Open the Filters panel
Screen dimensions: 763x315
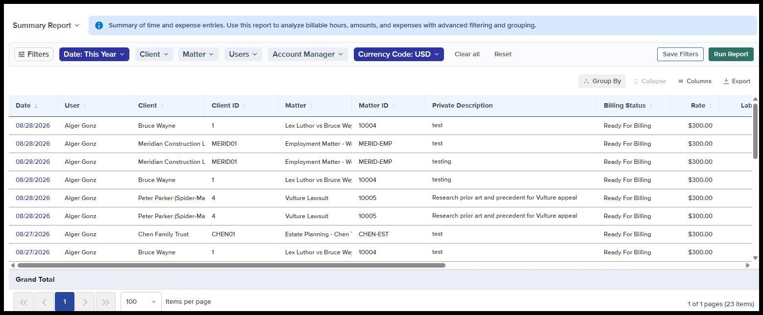click(34, 54)
